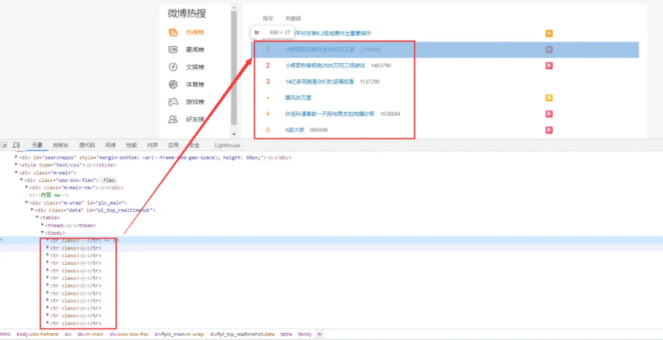Click the 新 badge on the 2800万 row
The height and width of the screenshot is (340, 663).
coord(549,66)
